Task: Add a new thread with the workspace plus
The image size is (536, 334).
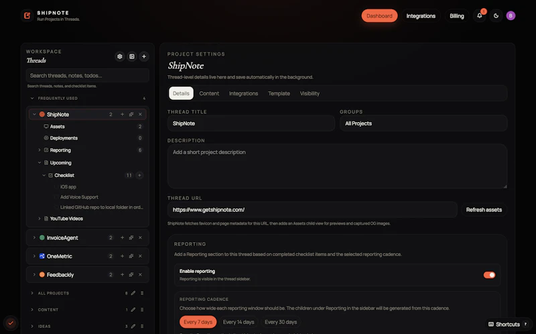Action: (144, 56)
